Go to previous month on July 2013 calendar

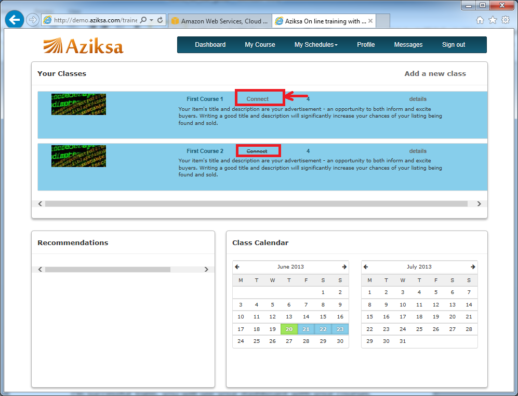pyautogui.click(x=366, y=266)
